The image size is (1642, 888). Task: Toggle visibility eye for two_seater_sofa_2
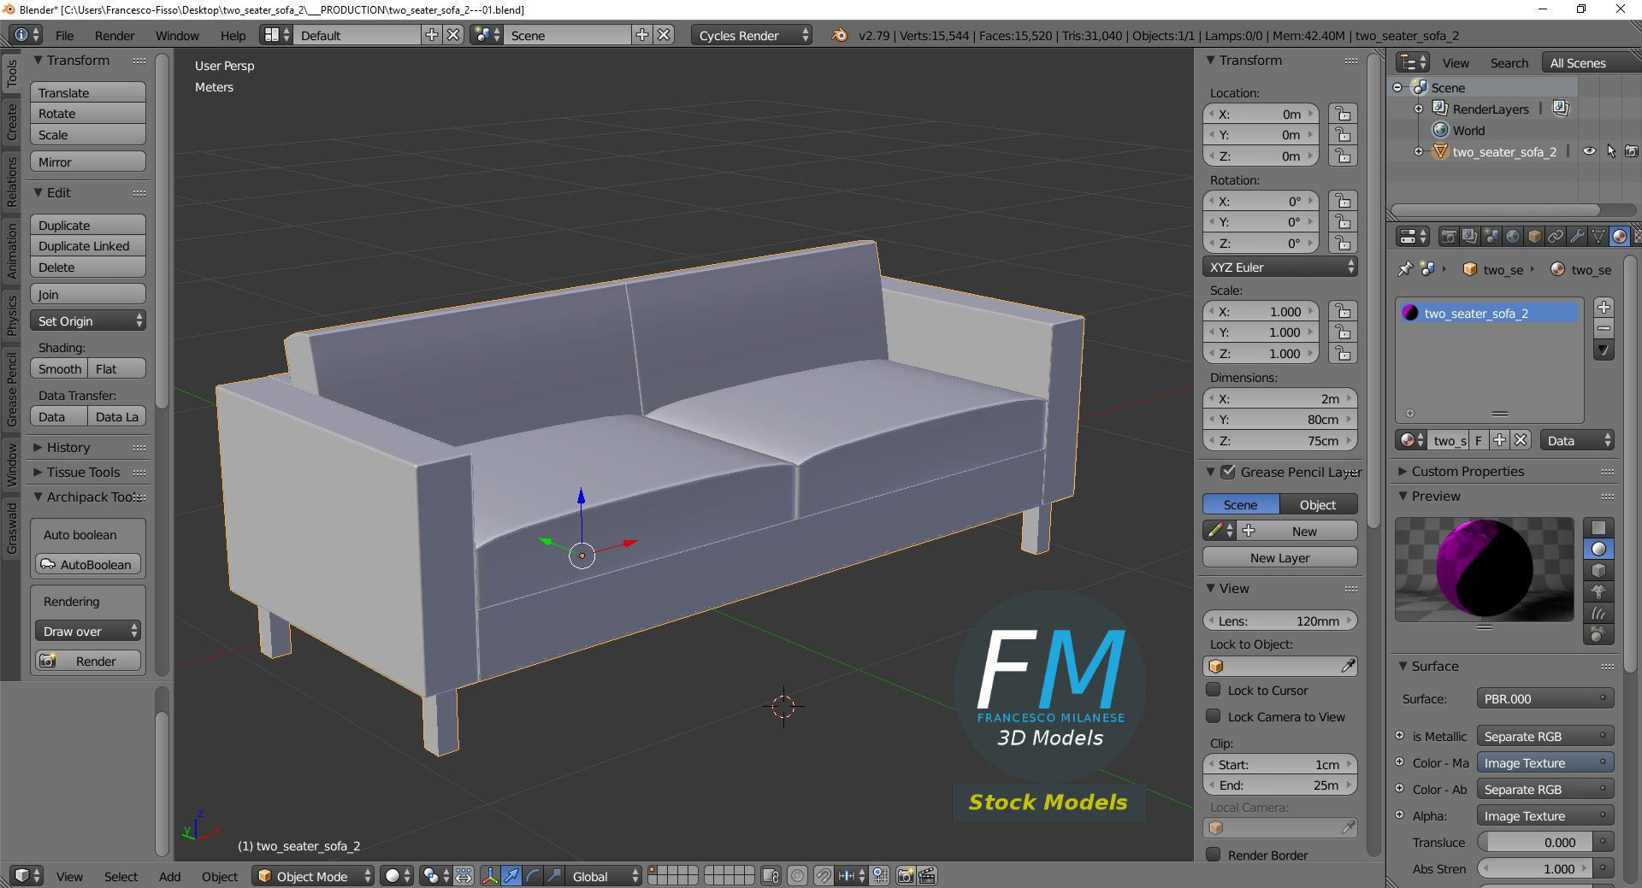point(1589,151)
